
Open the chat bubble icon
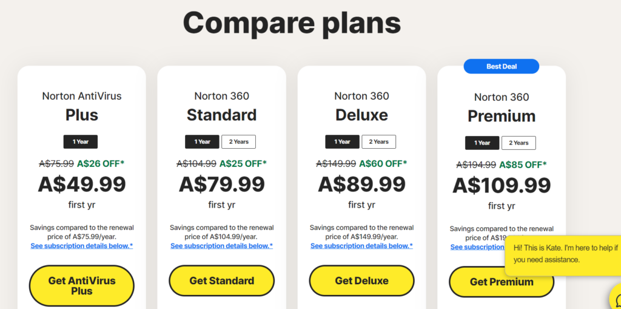616,298
